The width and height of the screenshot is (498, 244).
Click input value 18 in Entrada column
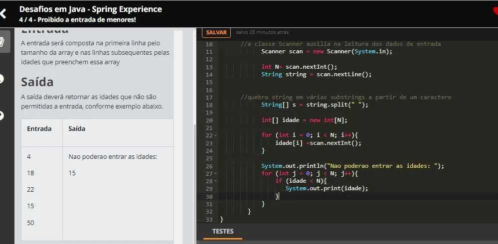click(30, 173)
